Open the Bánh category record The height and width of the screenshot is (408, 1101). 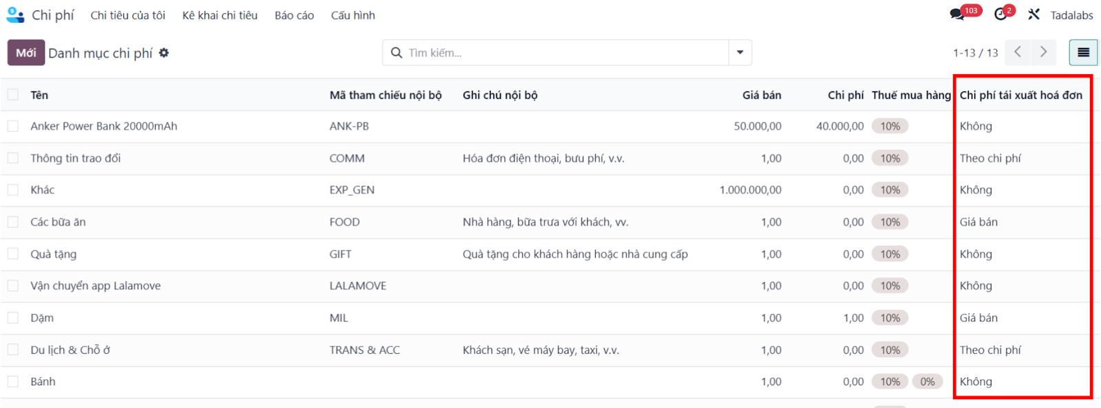point(43,381)
